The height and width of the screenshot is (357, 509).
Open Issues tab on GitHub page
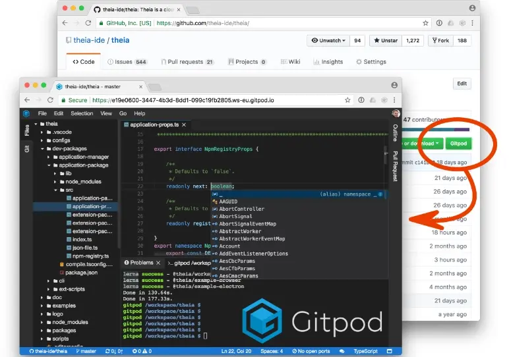coord(127,62)
